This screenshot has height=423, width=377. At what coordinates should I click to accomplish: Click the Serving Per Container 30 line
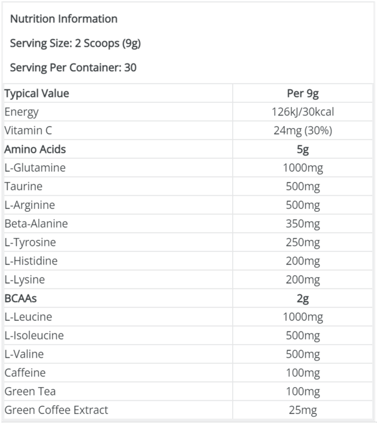pos(73,68)
